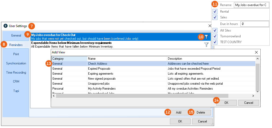Uncheck the Rental checkbox
The image size is (272, 128).
click(215, 12)
